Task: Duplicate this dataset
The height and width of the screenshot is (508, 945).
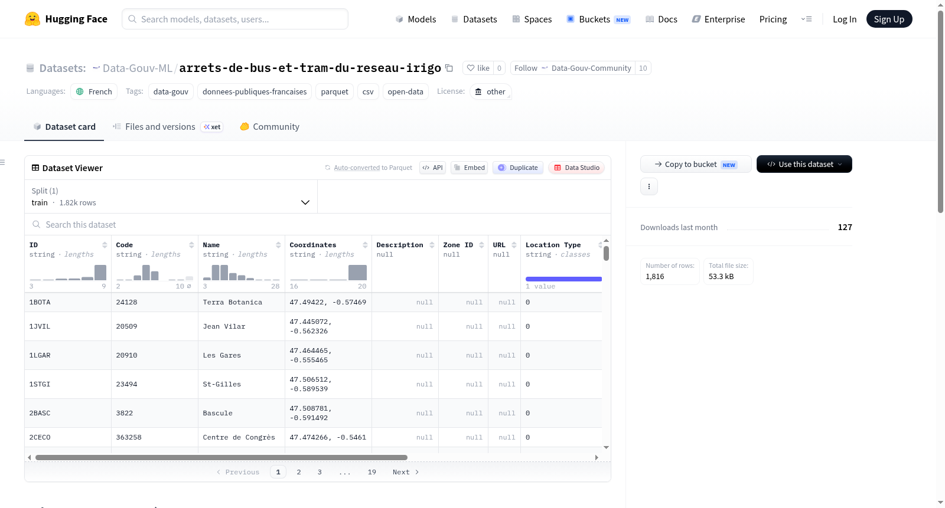Action: [x=518, y=168]
